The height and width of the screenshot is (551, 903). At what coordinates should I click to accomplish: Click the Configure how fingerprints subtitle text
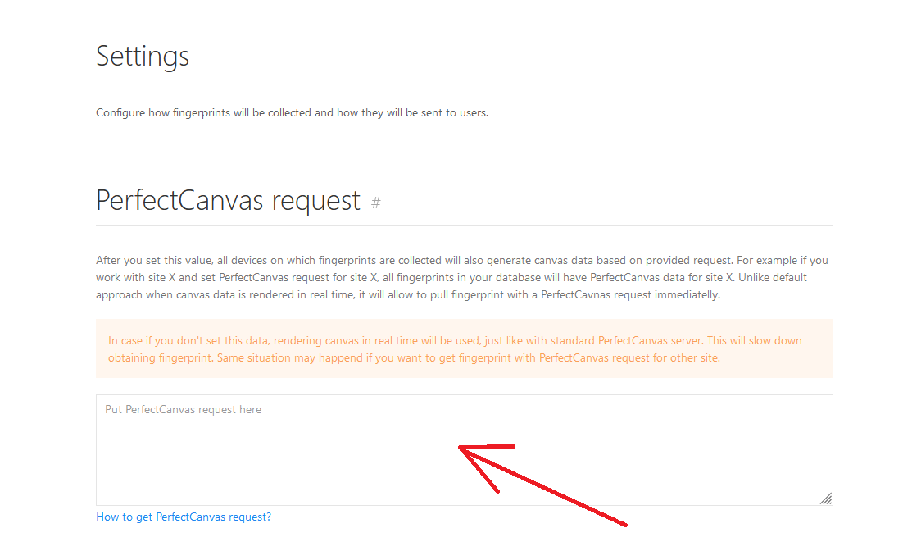[292, 112]
